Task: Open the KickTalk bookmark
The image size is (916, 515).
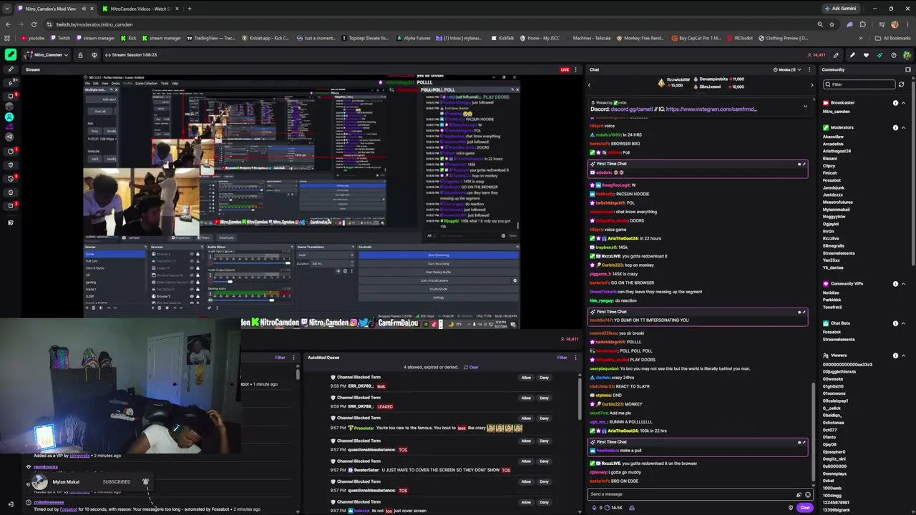Action: tap(502, 38)
